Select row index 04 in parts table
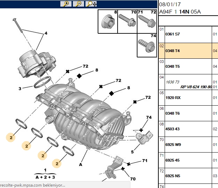 pyautogui.click(x=161, y=77)
